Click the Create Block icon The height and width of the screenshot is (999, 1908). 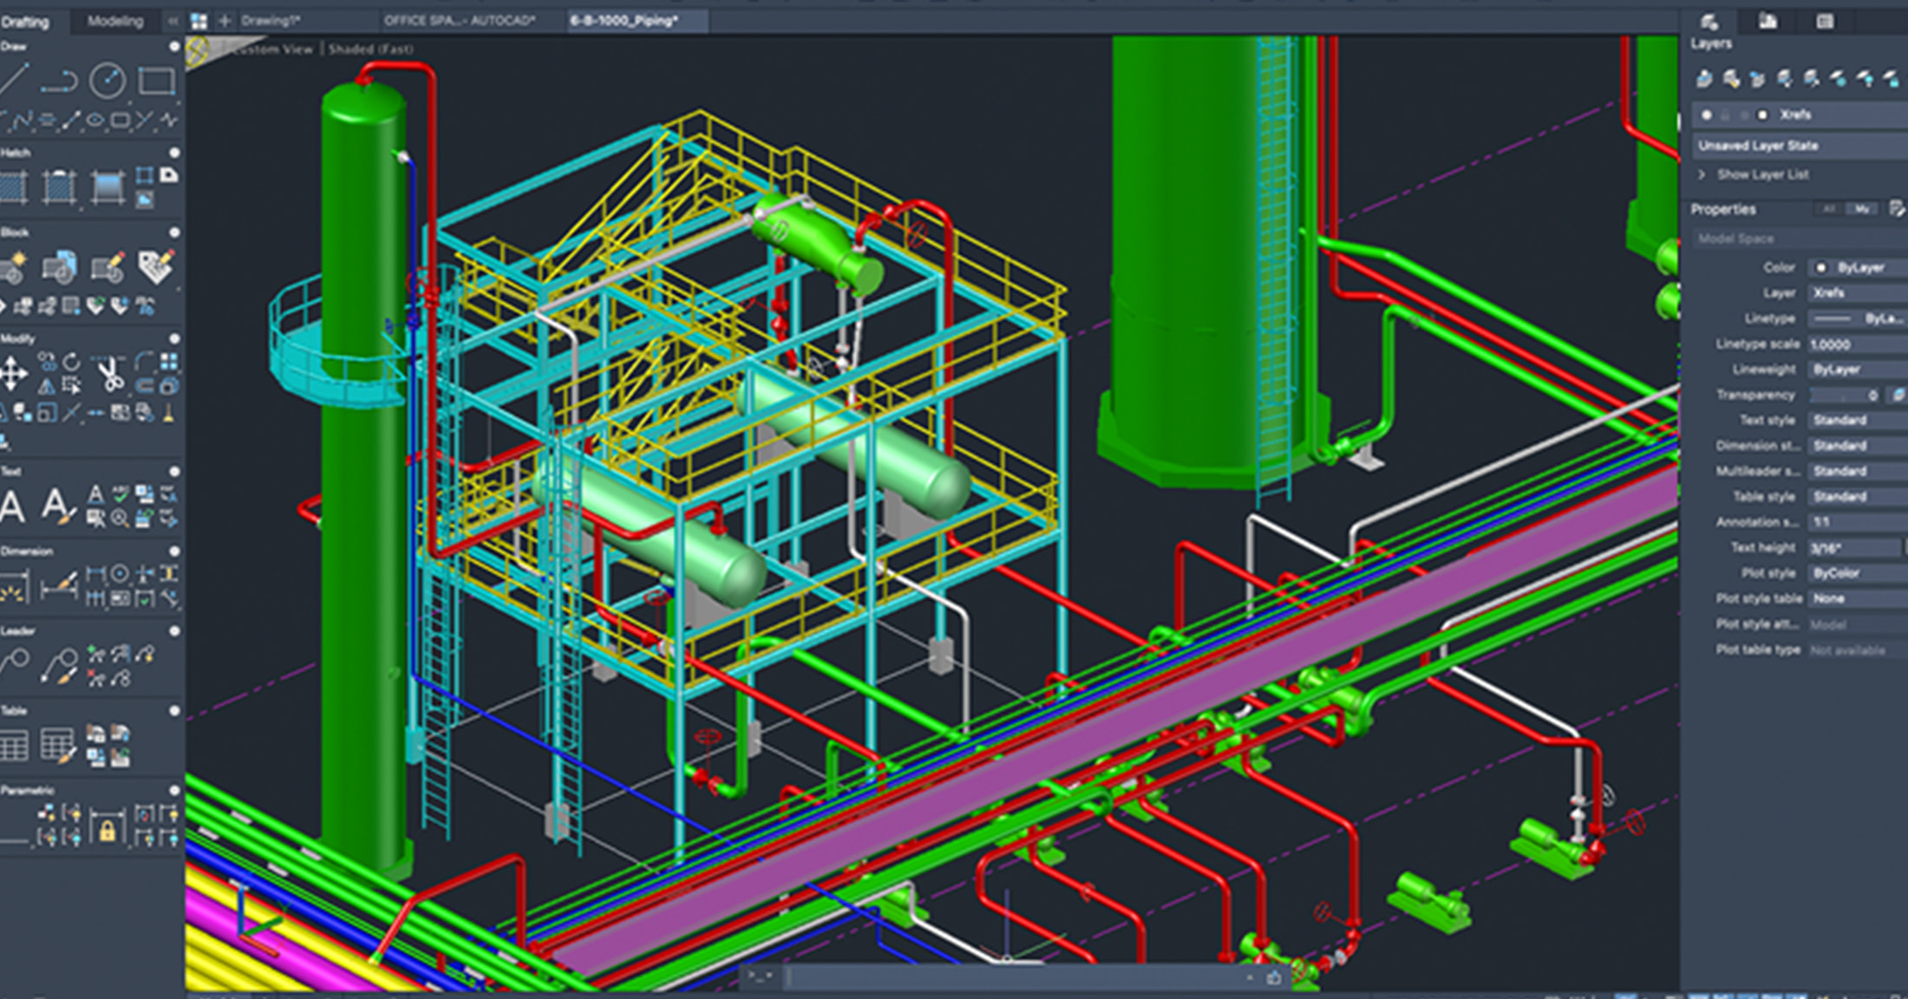click(x=13, y=265)
